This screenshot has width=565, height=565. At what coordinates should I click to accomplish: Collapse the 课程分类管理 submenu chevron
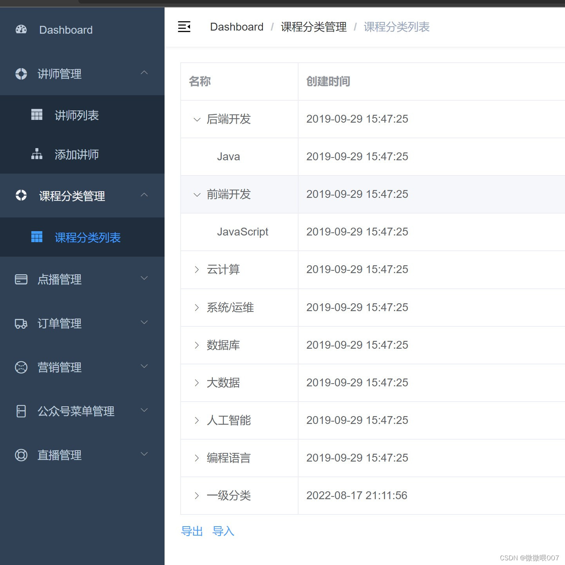[144, 195]
